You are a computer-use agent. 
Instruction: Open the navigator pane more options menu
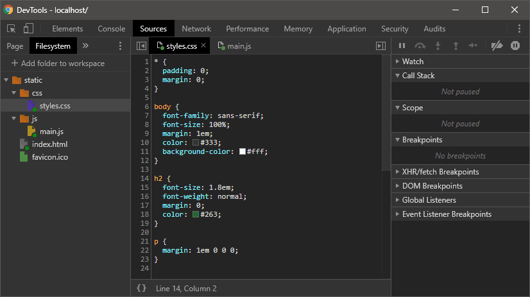tap(120, 46)
